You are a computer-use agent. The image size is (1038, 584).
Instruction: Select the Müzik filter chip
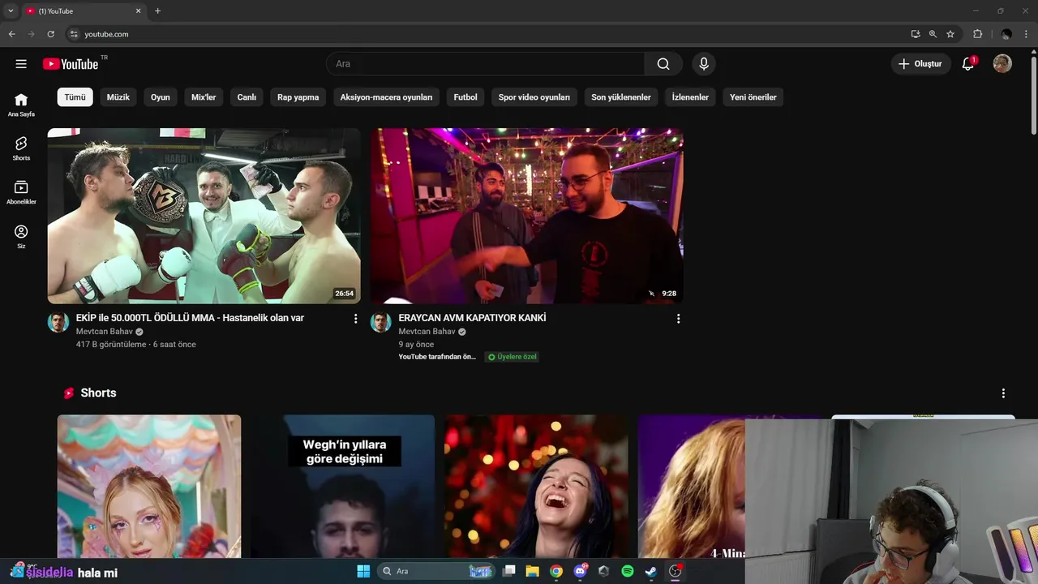[x=118, y=97]
